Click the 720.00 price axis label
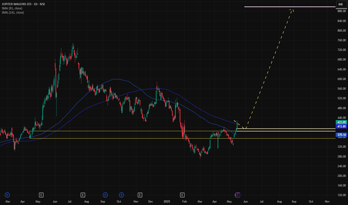The image size is (348, 205). click(342, 50)
